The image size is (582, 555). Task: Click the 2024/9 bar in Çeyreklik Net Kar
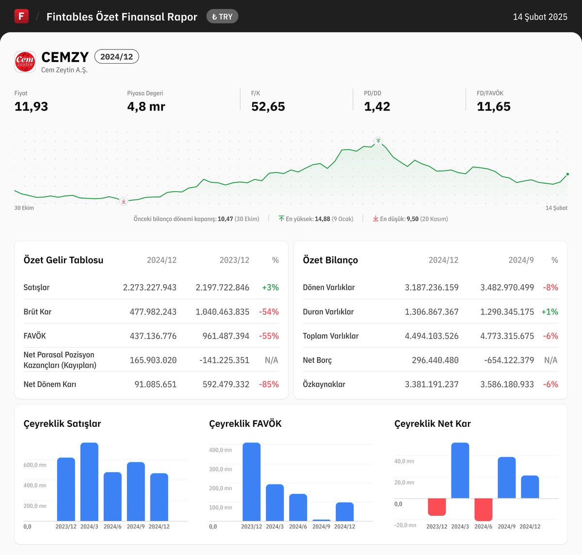507,477
